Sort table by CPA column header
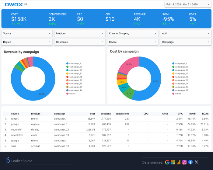 [180, 114]
